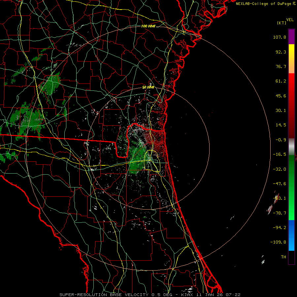
Task: Pick the purple segment of the color bar
Action: pos(291,37)
